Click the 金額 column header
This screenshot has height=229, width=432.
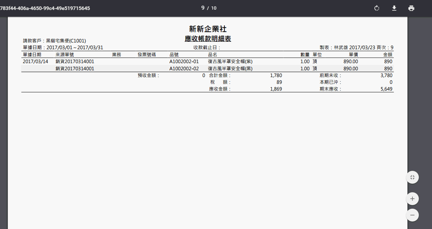point(388,55)
